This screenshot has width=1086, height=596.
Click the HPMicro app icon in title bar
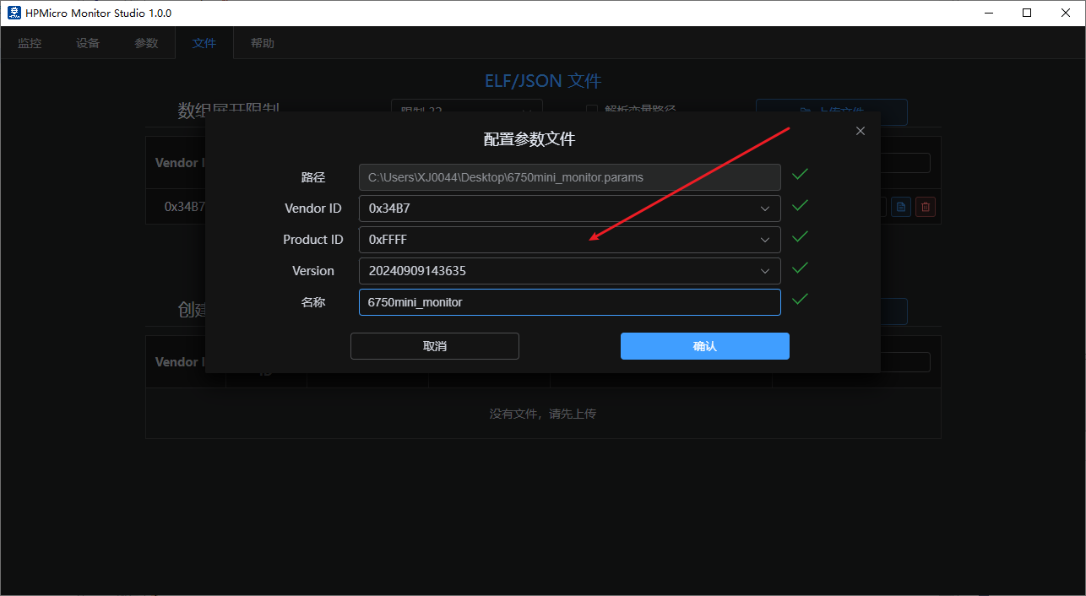click(14, 13)
